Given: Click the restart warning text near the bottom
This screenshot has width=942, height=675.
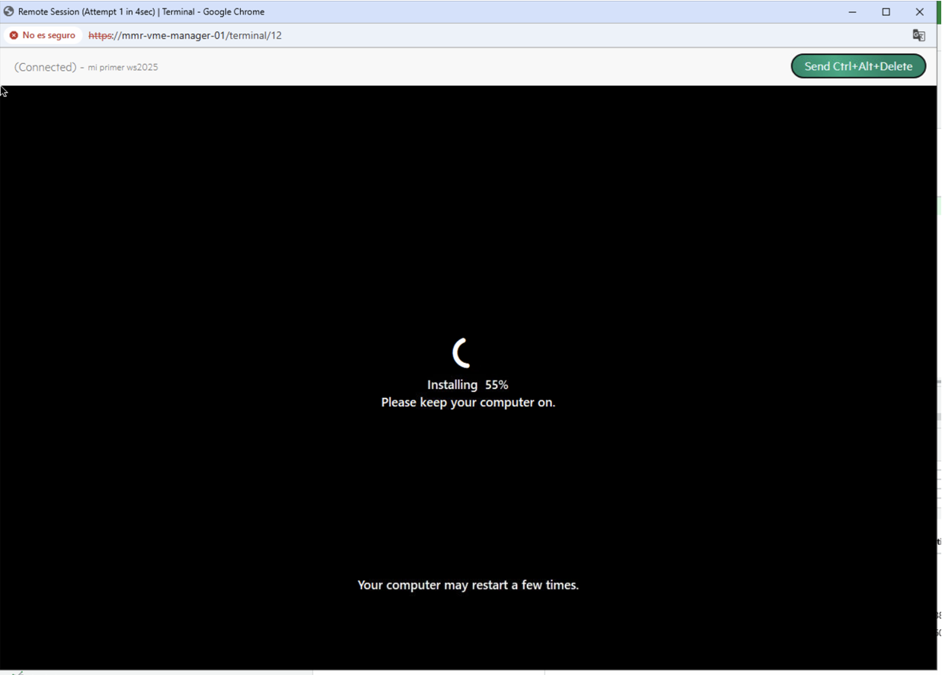Looking at the screenshot, I should pyautogui.click(x=468, y=584).
